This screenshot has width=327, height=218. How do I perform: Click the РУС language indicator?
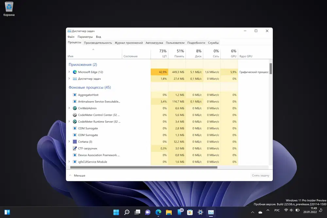(x=277, y=210)
